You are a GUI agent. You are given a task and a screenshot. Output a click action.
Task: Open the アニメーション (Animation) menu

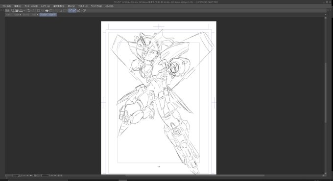31,6
